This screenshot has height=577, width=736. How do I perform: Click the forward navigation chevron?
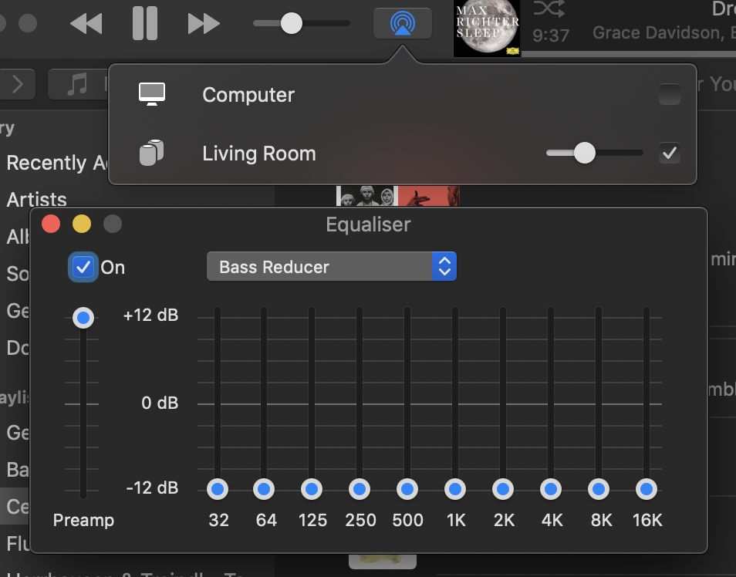point(18,84)
